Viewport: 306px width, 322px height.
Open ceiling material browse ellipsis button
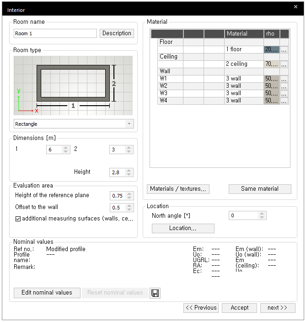(284, 64)
